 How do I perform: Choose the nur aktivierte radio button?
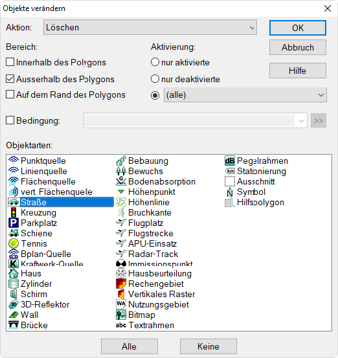pyautogui.click(x=155, y=62)
